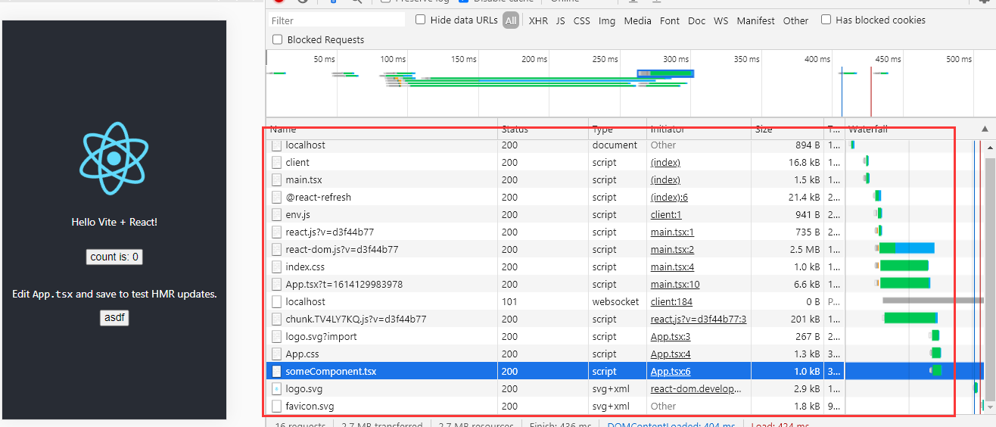Select the react-dom.js?v=d3f44b77 request name
Image resolution: width=996 pixels, height=427 pixels.
coord(341,249)
